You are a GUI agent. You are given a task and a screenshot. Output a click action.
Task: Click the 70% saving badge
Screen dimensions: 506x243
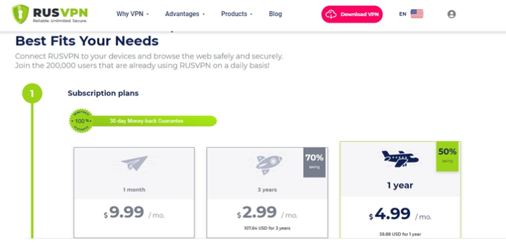point(314,163)
